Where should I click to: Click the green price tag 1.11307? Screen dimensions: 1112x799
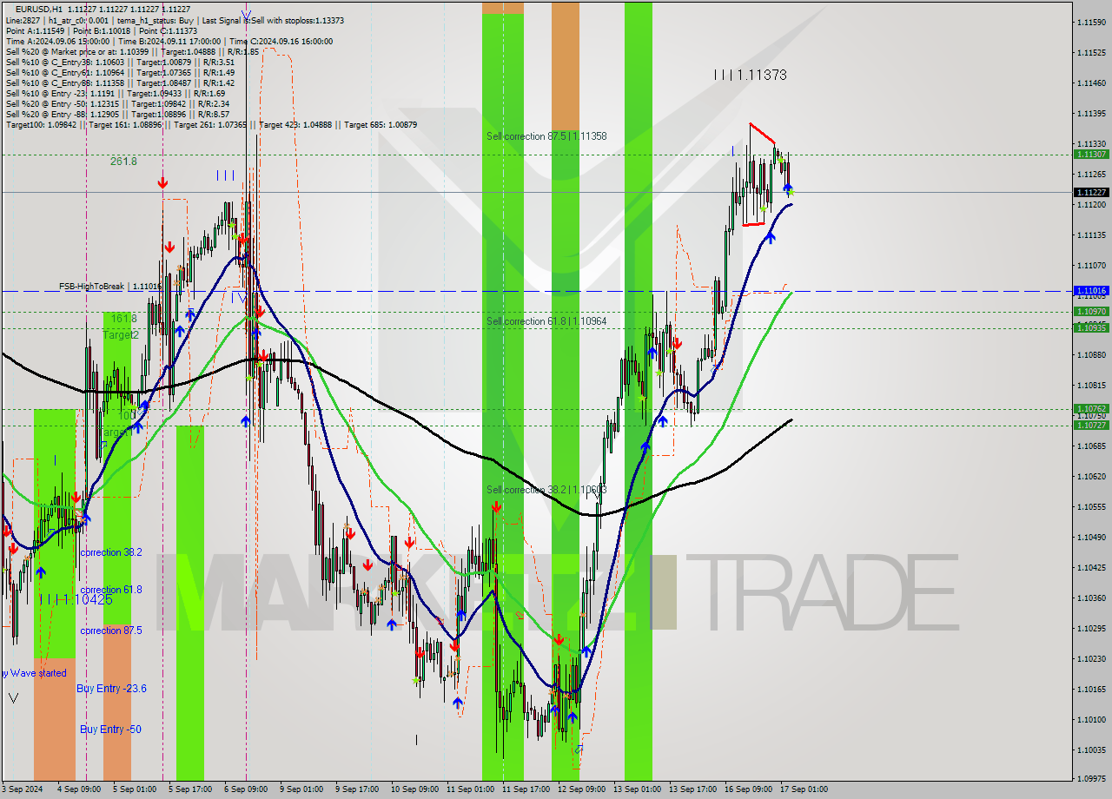click(1091, 154)
